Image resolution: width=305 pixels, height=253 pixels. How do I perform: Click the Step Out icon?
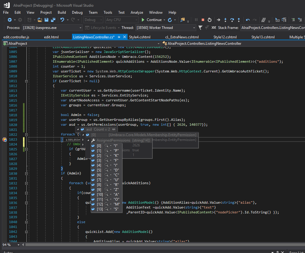pos(239,20)
